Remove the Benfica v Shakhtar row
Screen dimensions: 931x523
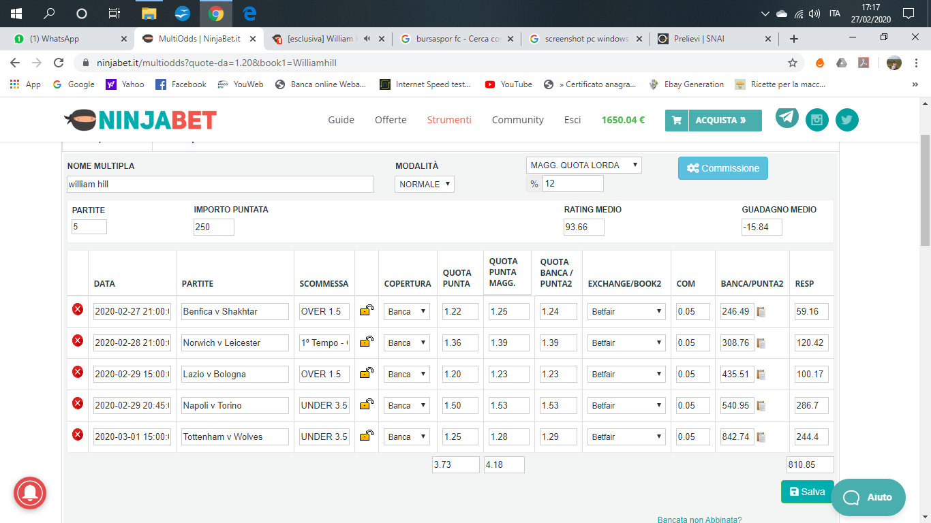point(78,309)
